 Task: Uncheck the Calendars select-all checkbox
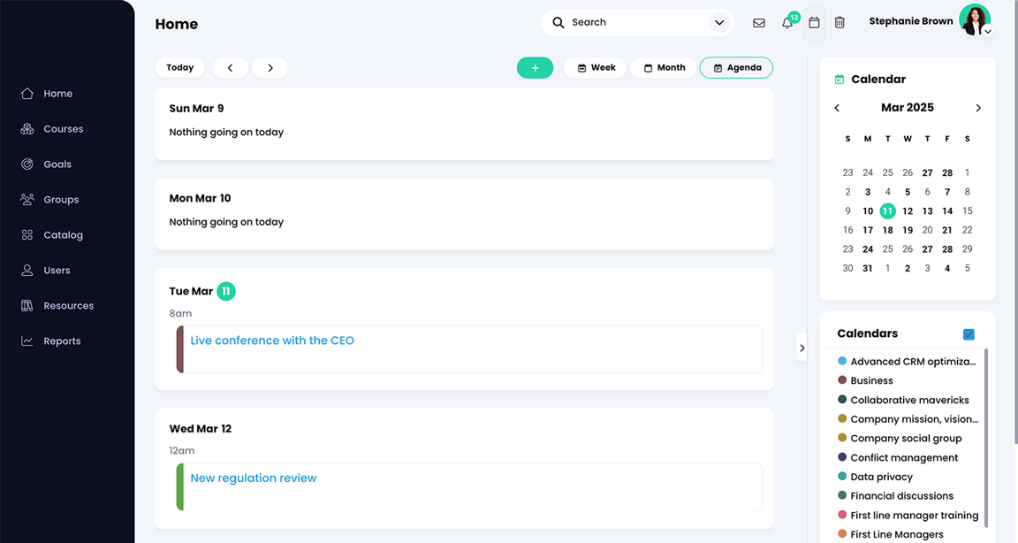pos(969,334)
